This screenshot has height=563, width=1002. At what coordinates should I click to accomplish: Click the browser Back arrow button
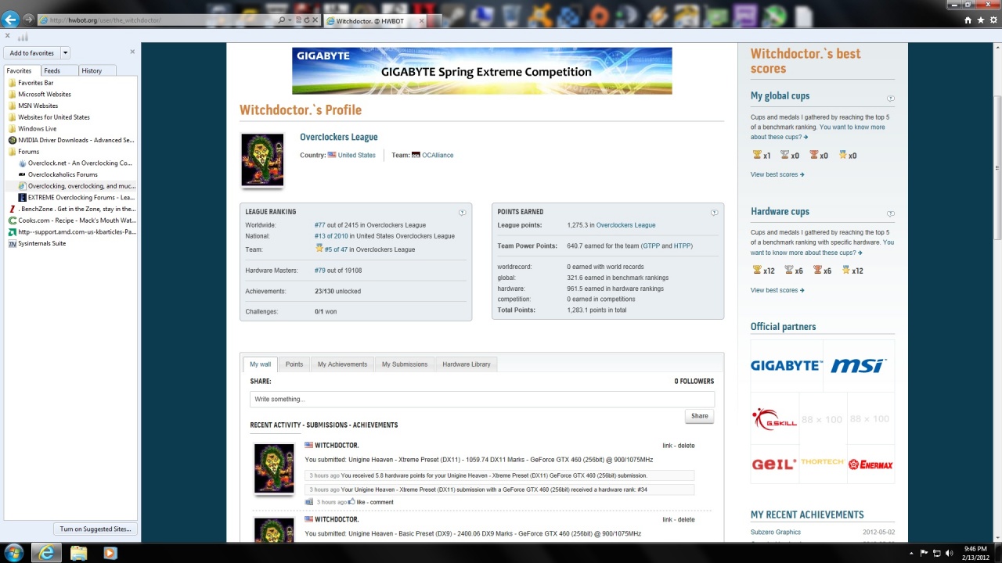(x=10, y=20)
